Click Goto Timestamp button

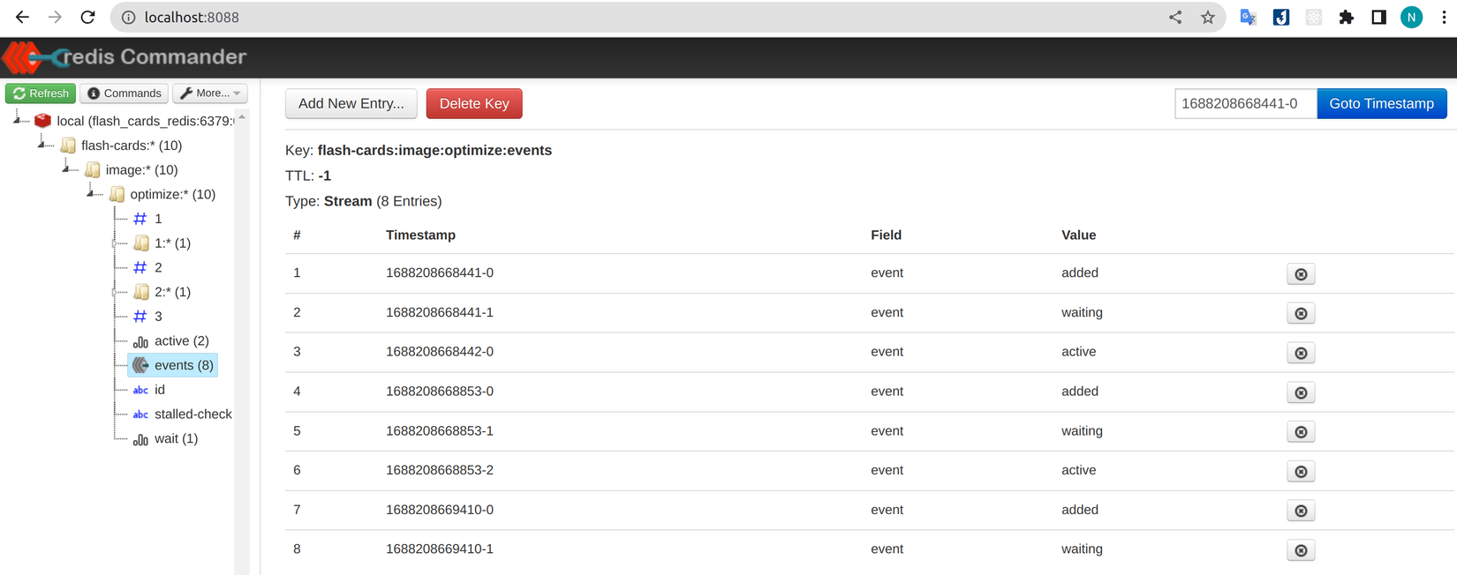(x=1381, y=104)
